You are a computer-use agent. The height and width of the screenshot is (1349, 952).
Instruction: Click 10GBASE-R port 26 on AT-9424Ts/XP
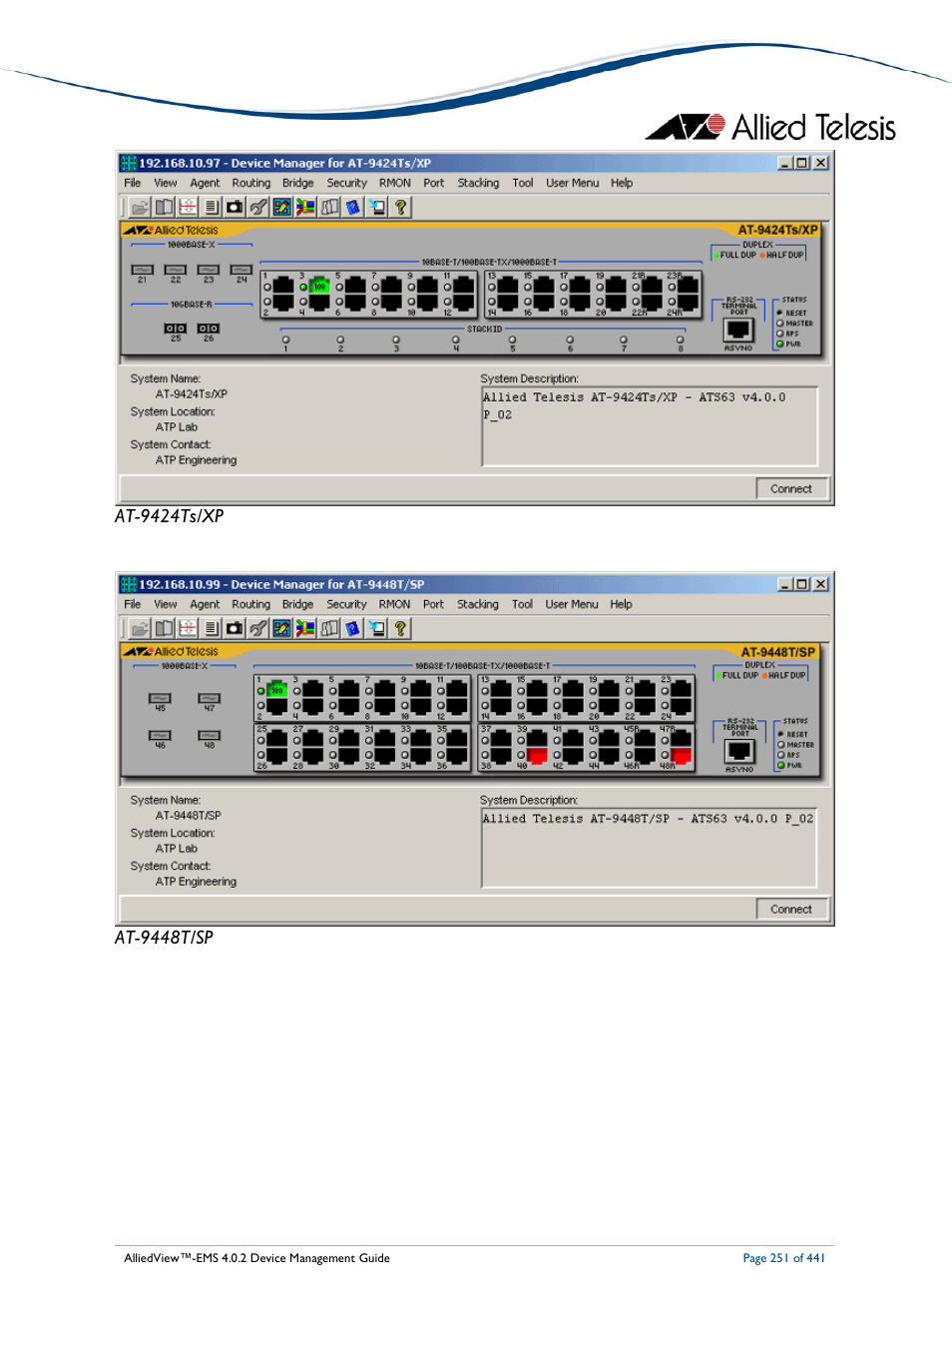[x=208, y=328]
